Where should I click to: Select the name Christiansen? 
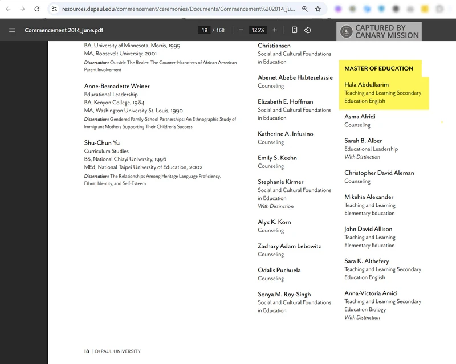click(x=274, y=46)
